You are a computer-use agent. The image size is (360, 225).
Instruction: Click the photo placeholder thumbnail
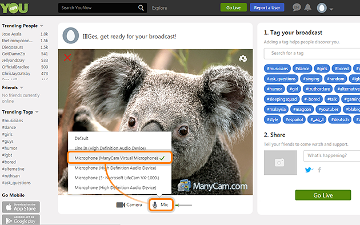280,163
